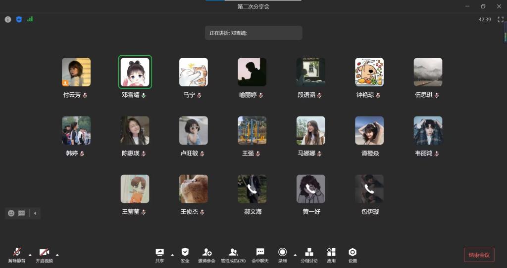The height and width of the screenshot is (268, 507).
Task: Select 邓雪靖's avatar with green border
Action: click(x=135, y=72)
